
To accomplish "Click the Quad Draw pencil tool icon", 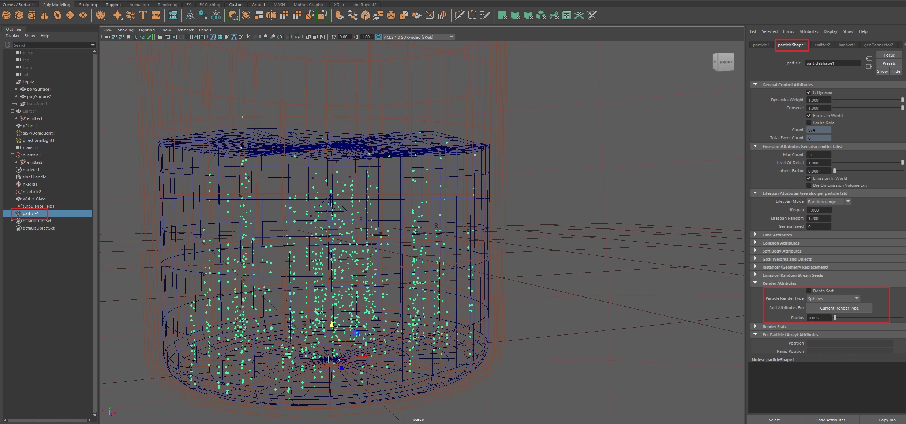I will click(485, 15).
